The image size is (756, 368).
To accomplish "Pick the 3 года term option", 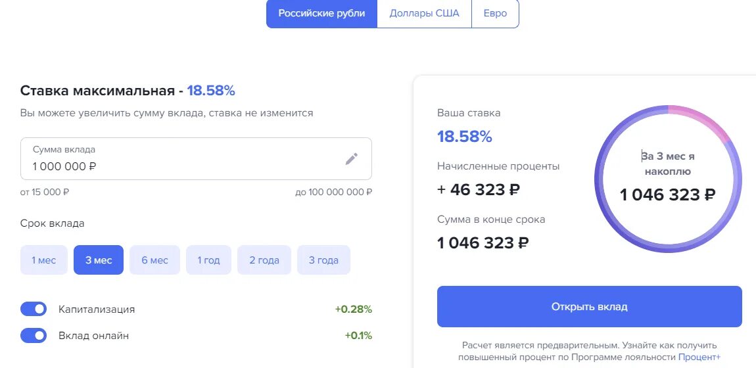I will point(323,260).
